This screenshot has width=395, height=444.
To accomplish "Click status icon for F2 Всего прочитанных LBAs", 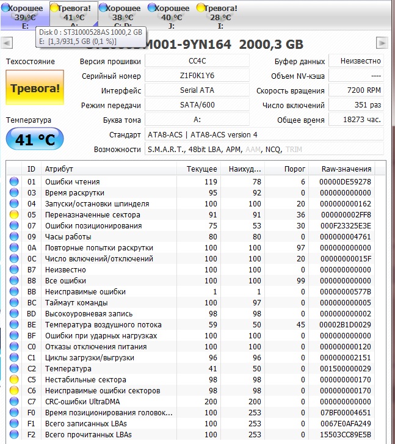I will pyautogui.click(x=14, y=435).
